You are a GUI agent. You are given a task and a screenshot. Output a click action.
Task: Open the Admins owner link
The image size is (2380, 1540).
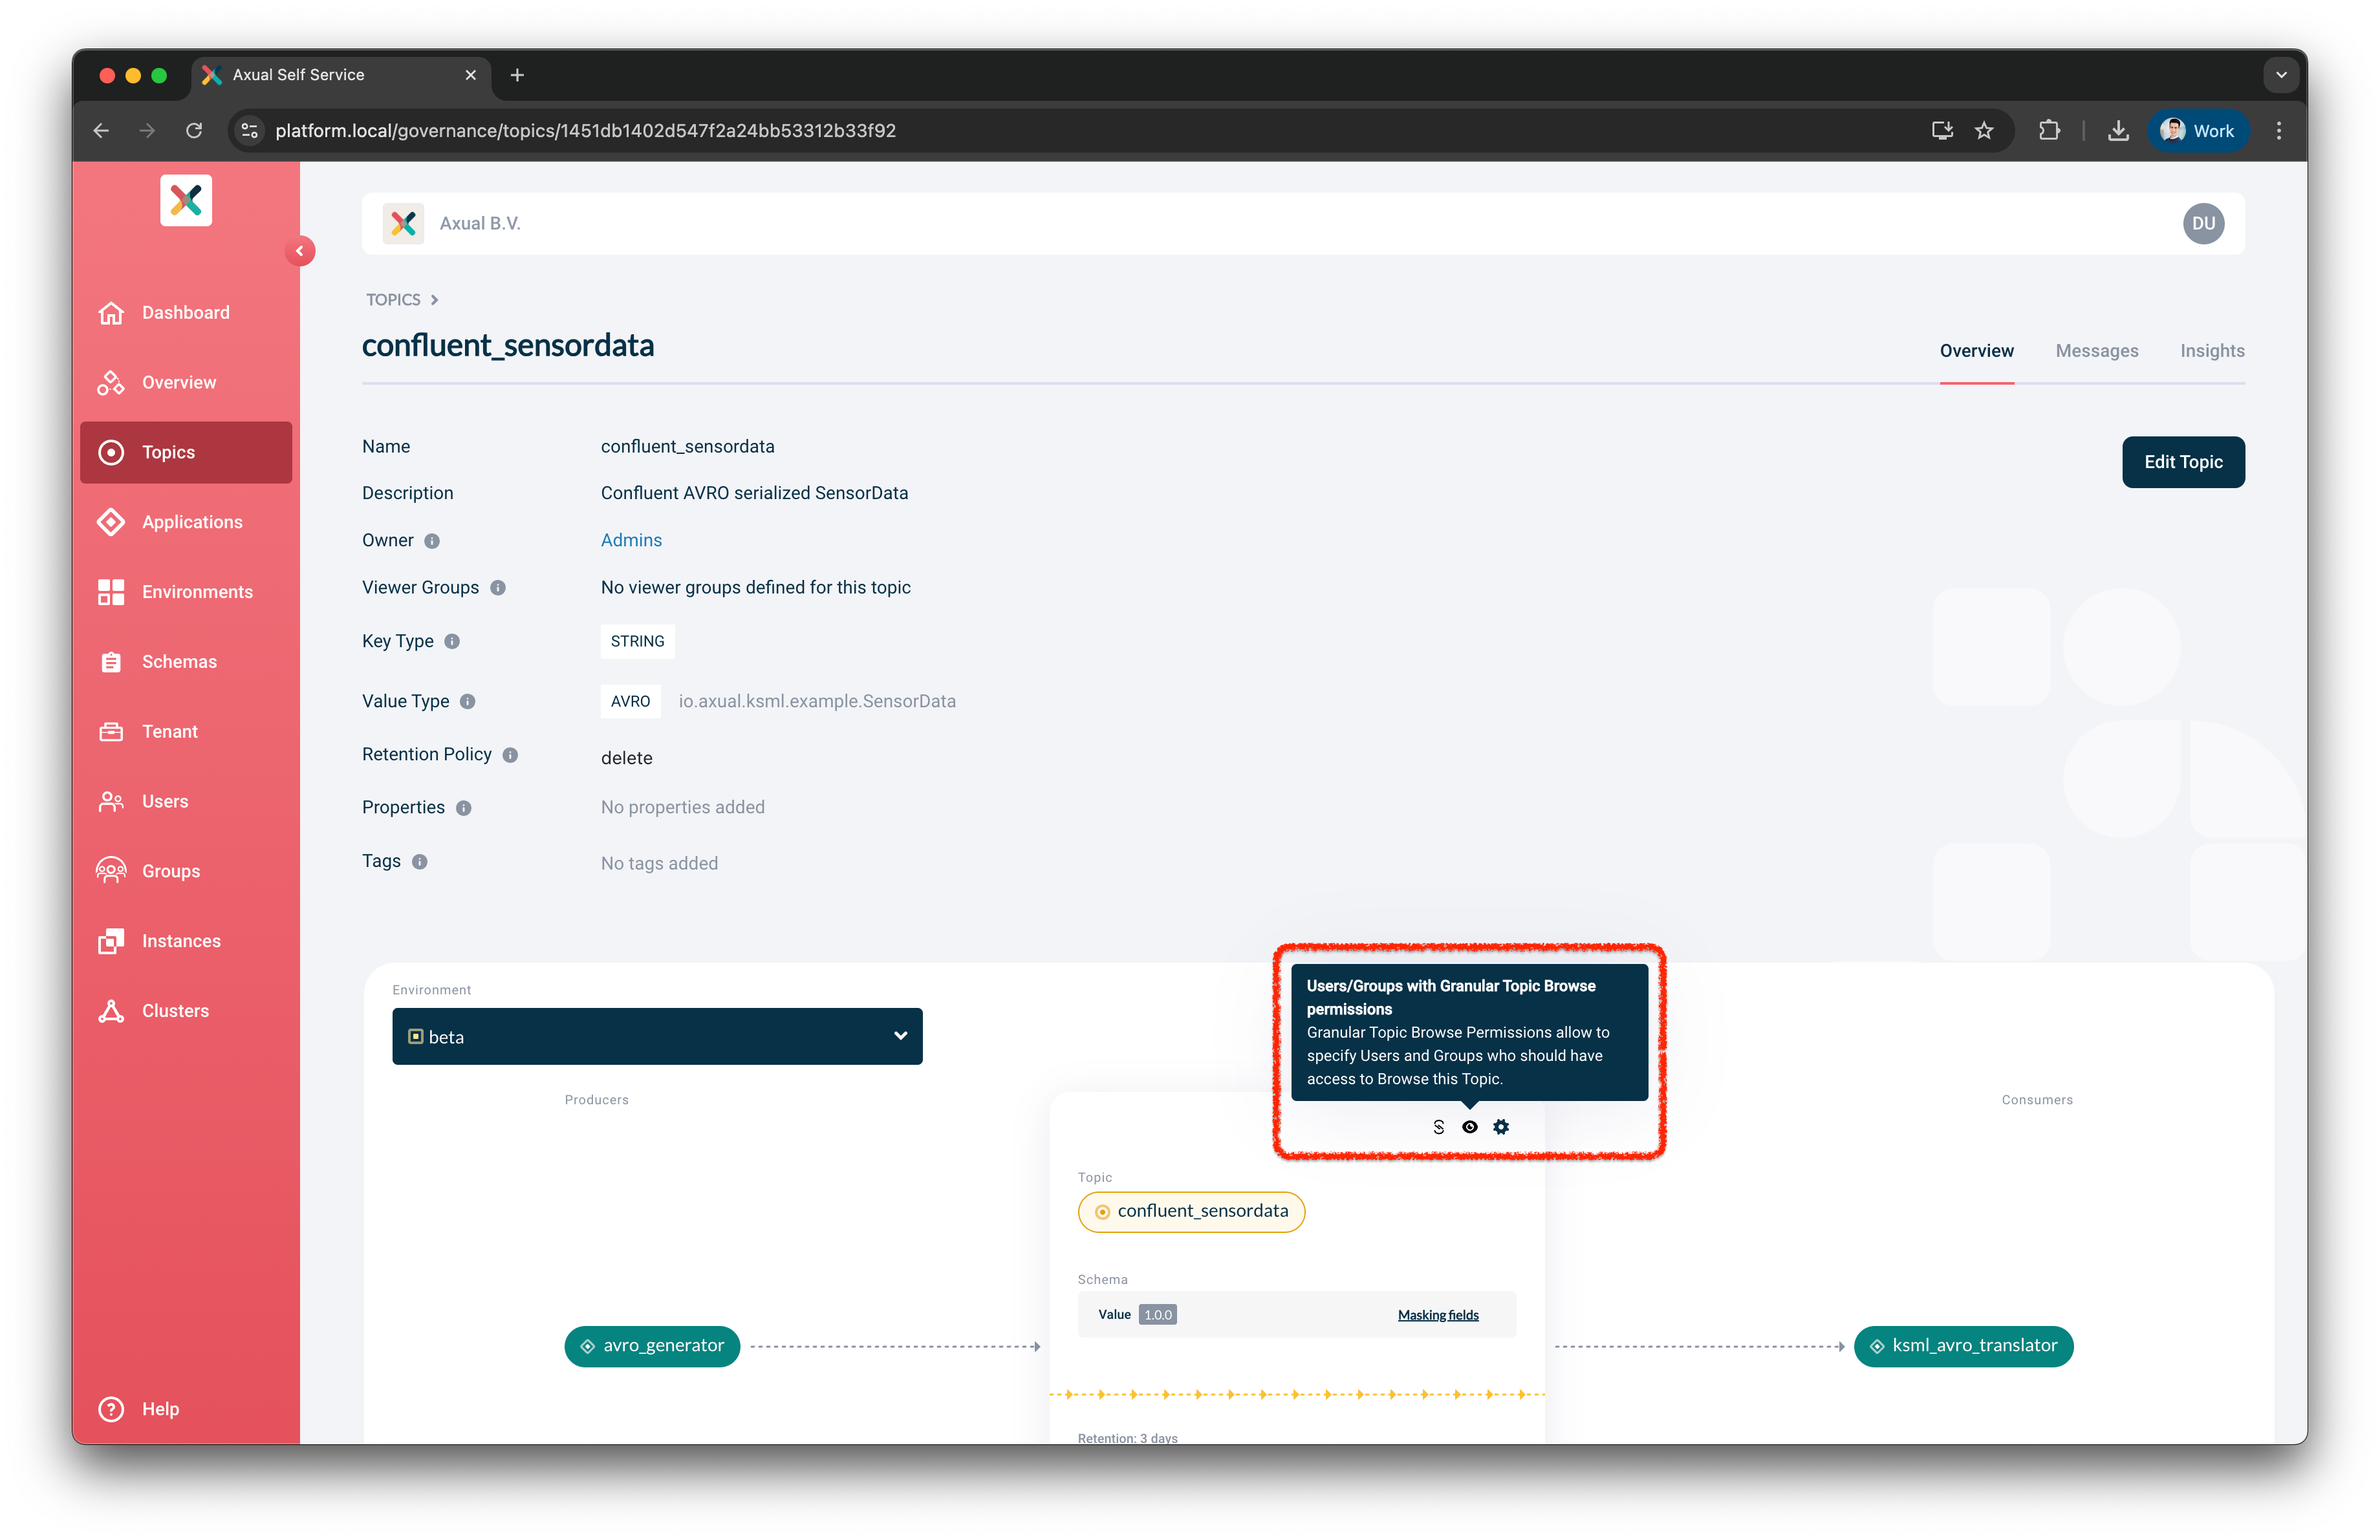(631, 540)
